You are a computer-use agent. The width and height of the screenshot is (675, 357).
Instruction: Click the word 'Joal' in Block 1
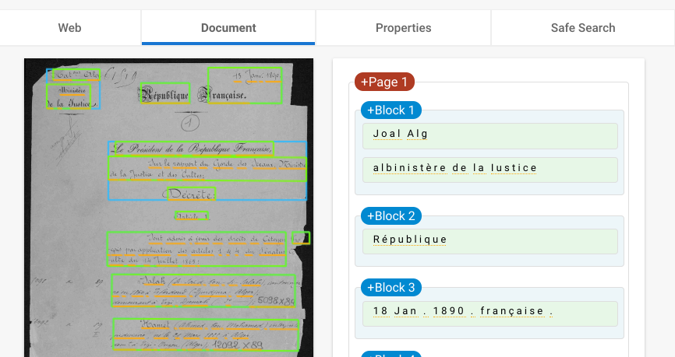click(x=387, y=134)
